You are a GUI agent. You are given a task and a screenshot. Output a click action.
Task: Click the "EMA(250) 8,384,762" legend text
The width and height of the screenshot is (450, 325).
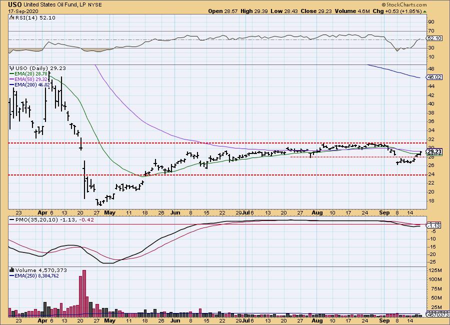click(36, 276)
